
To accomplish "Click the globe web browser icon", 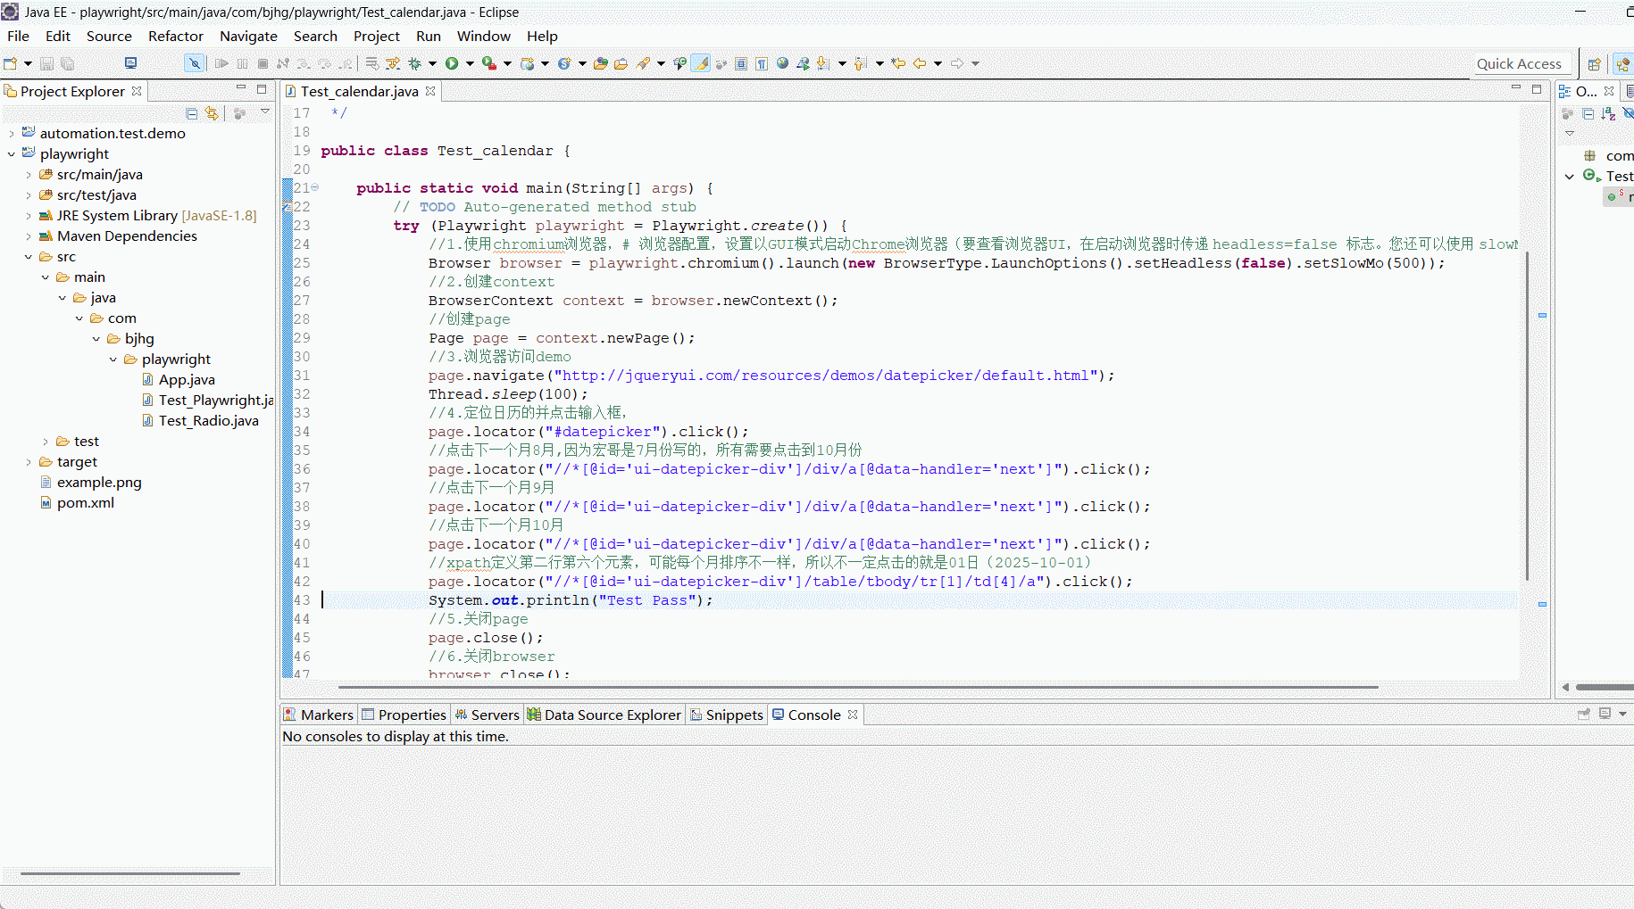I will [782, 63].
